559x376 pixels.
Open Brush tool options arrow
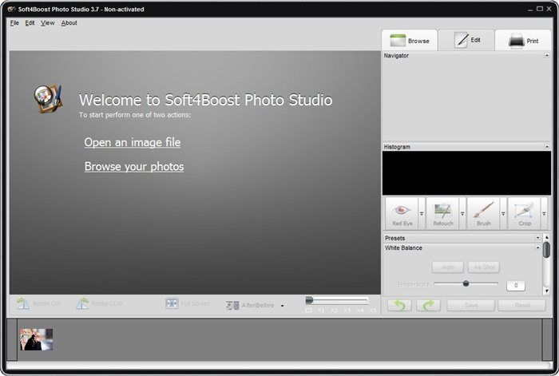tap(503, 213)
